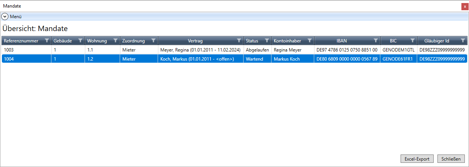Open filter for Zuordnung column
The width and height of the screenshot is (469, 167).
point(153,41)
